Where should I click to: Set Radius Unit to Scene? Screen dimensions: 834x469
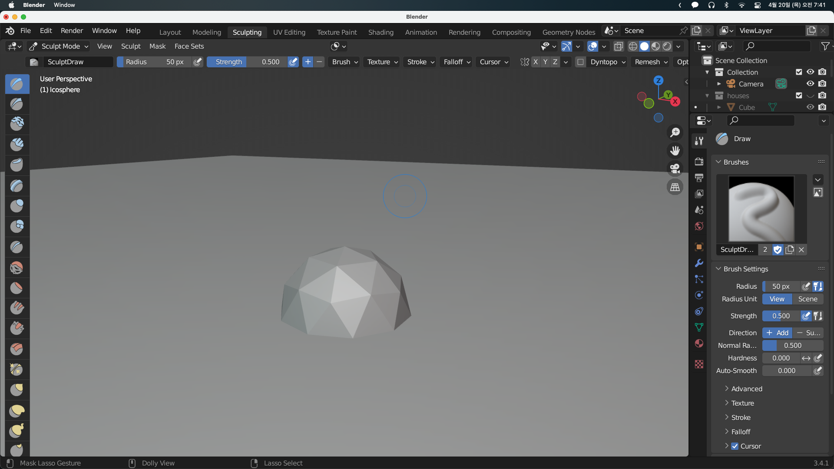(x=808, y=299)
